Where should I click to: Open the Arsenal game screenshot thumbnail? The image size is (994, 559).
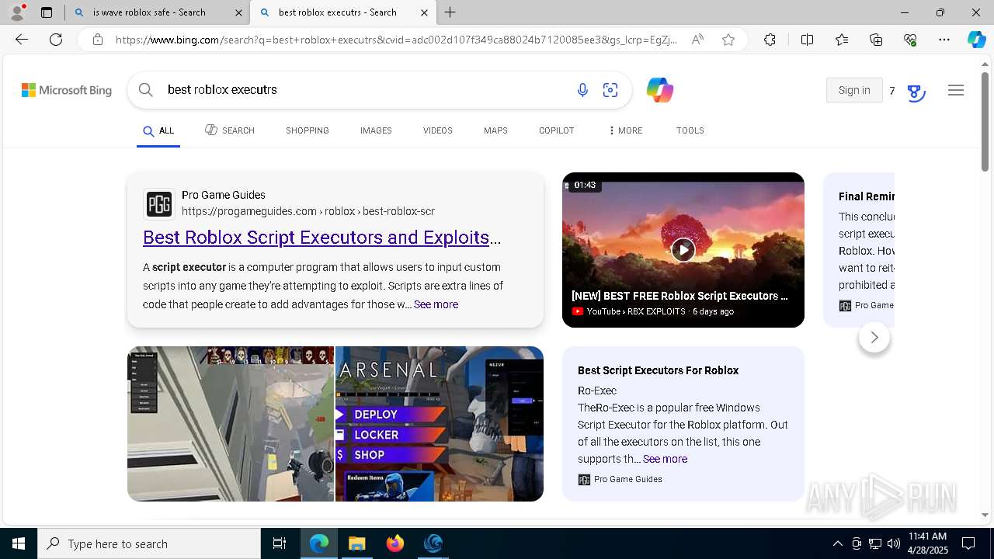tap(440, 424)
